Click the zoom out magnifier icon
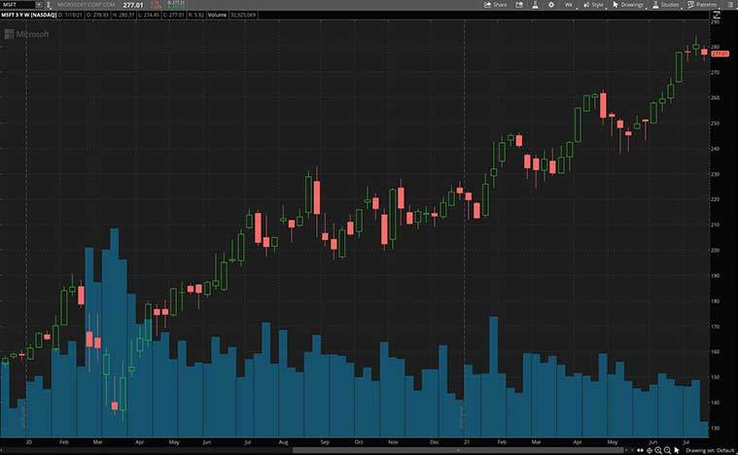738x455 pixels. click(667, 451)
